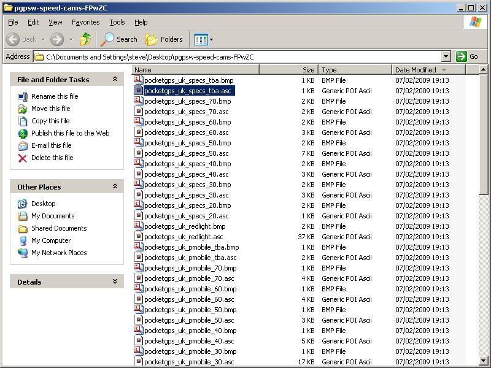Open Views dropdown arrow
The width and height of the screenshot is (491, 368).
pos(211,39)
